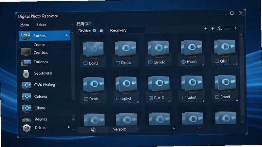The width and height of the screenshot is (262, 147).
Task: Click the Soprtmerss shield icon
Action: pos(26,74)
